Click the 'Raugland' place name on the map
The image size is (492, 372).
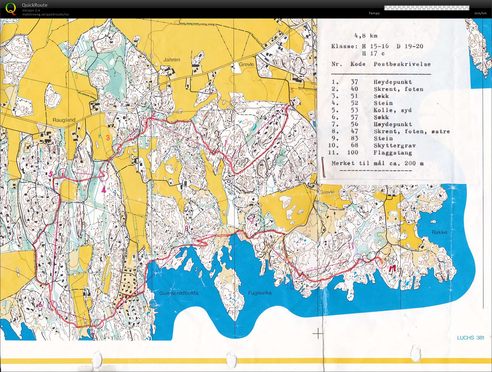point(64,120)
